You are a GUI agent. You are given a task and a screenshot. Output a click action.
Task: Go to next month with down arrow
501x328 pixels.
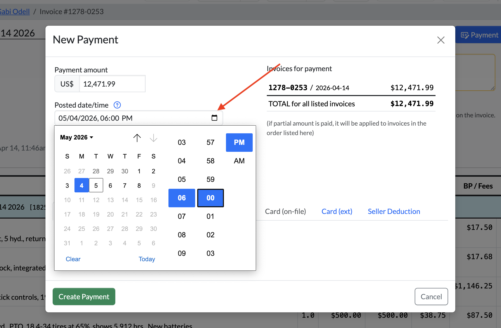153,138
